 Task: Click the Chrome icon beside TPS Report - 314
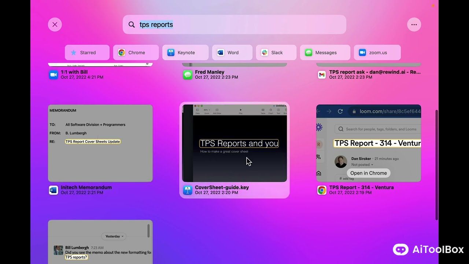click(322, 190)
